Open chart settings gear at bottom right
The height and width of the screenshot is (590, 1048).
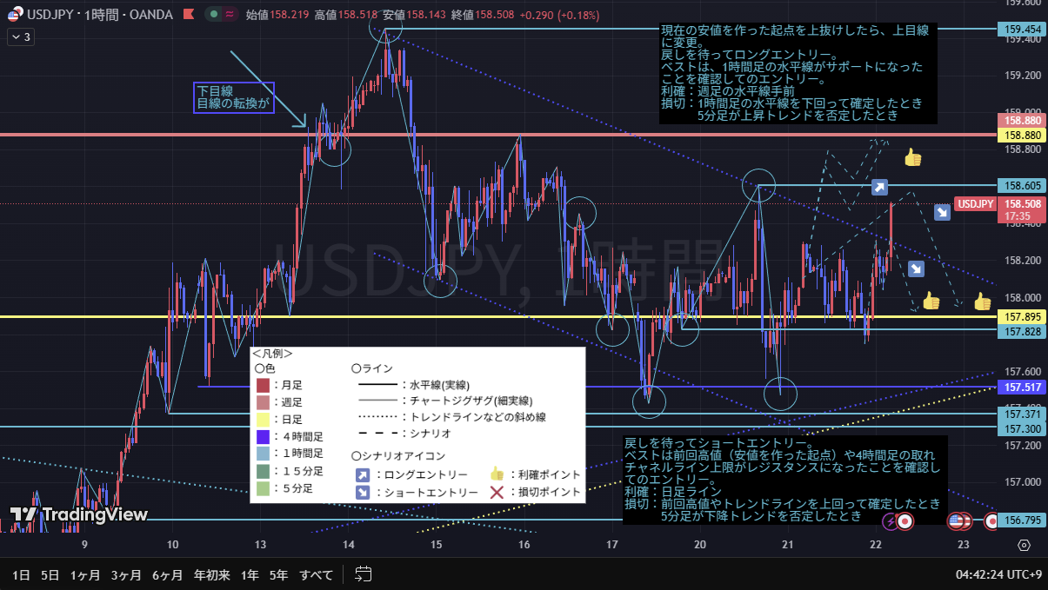point(1024,546)
